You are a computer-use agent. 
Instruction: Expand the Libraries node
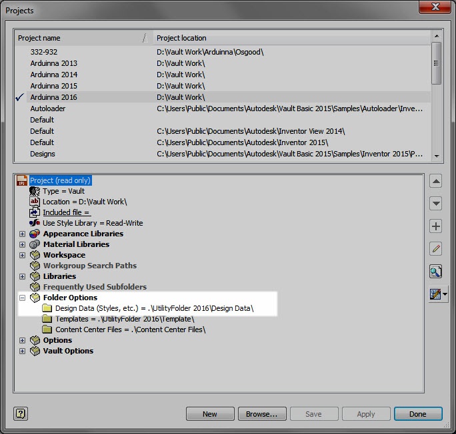[22, 276]
